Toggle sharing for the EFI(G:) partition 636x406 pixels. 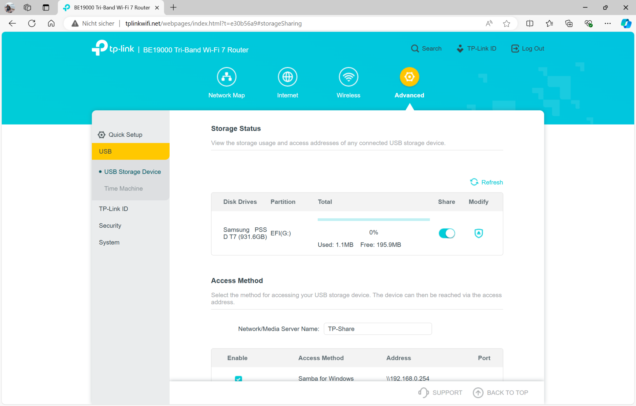[447, 233]
